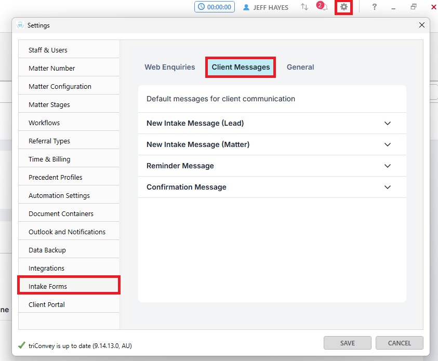Open the settings gear icon
This screenshot has width=438, height=361.
[x=343, y=7]
